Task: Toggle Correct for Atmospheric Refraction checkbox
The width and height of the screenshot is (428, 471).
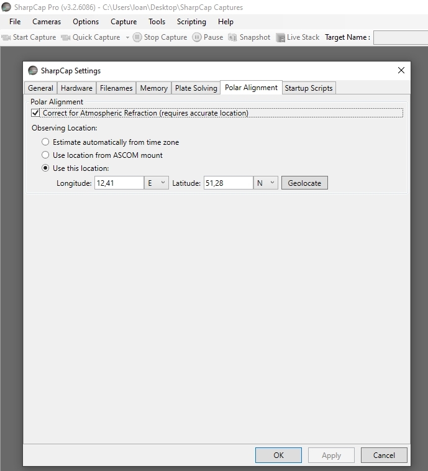Action: 35,113
